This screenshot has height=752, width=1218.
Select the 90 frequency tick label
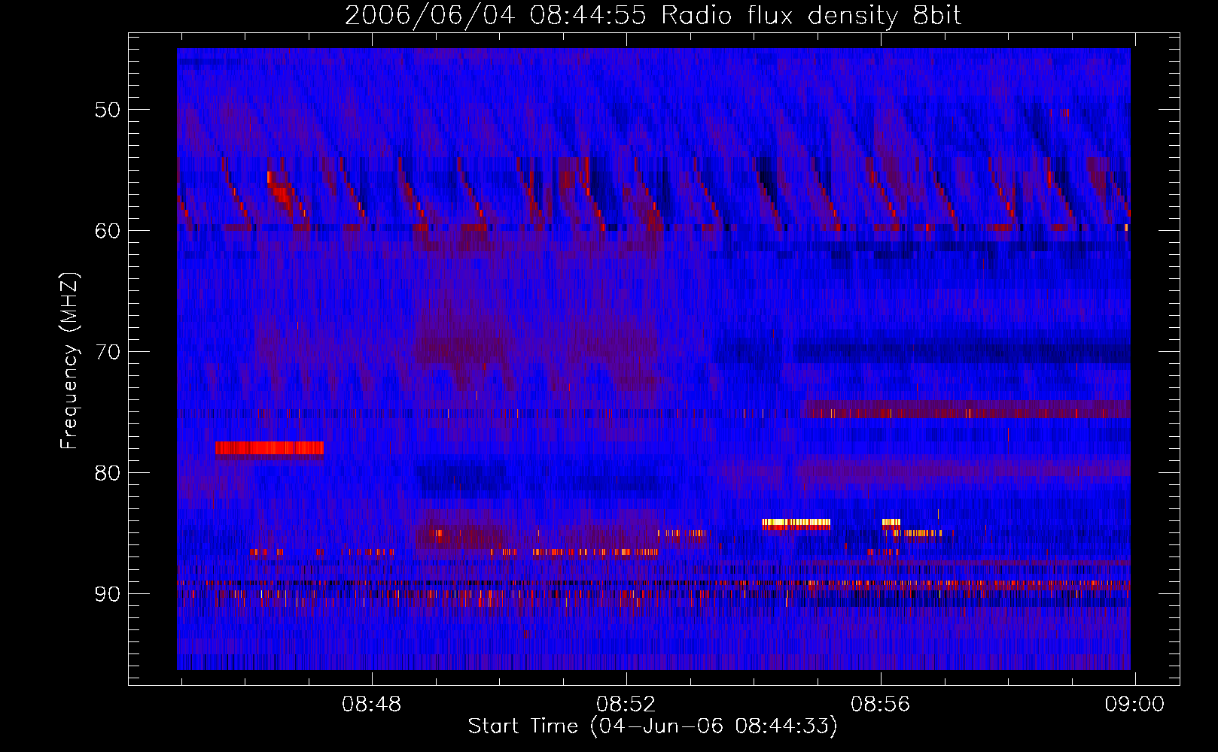tap(108, 594)
